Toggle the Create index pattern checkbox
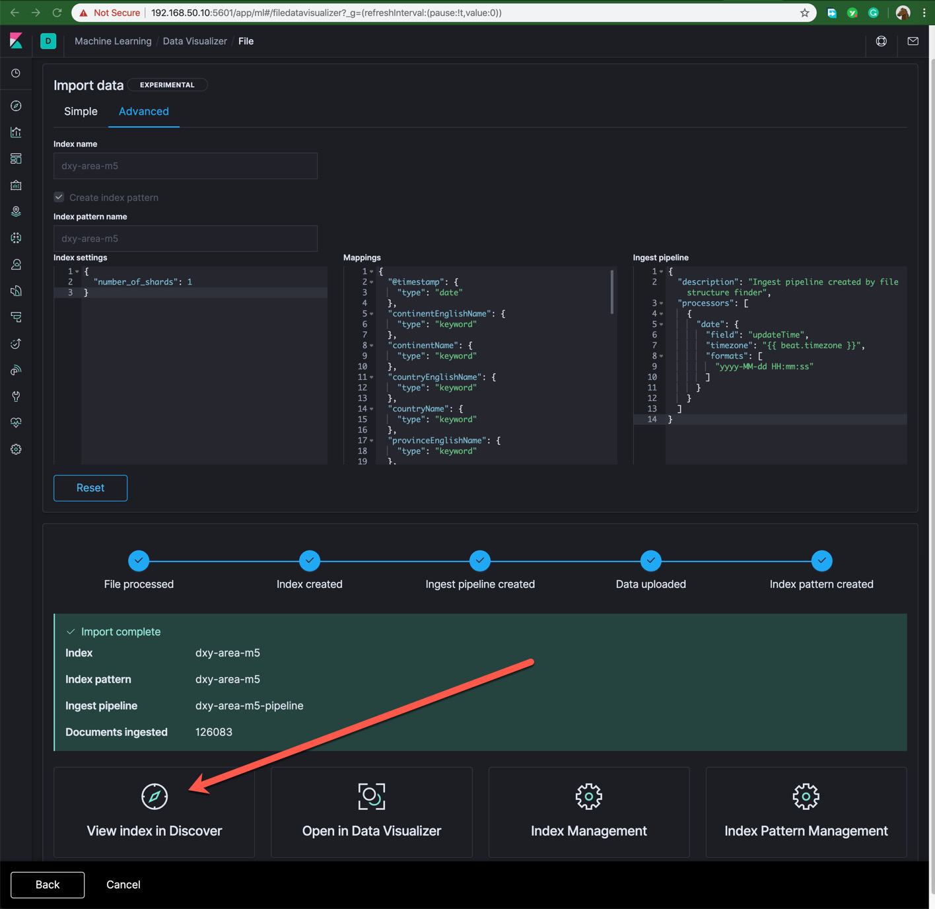This screenshot has height=909, width=935. pos(59,198)
